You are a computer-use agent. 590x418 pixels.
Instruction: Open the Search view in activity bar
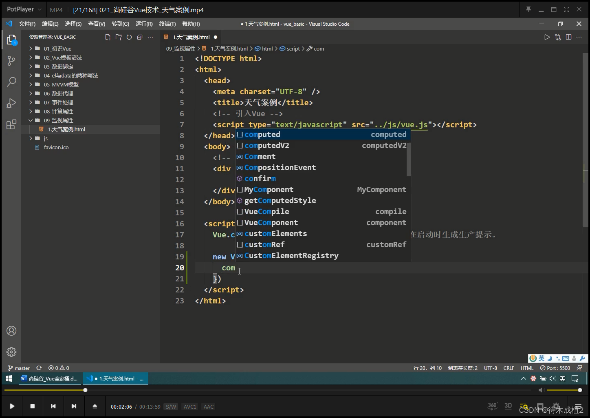11,82
